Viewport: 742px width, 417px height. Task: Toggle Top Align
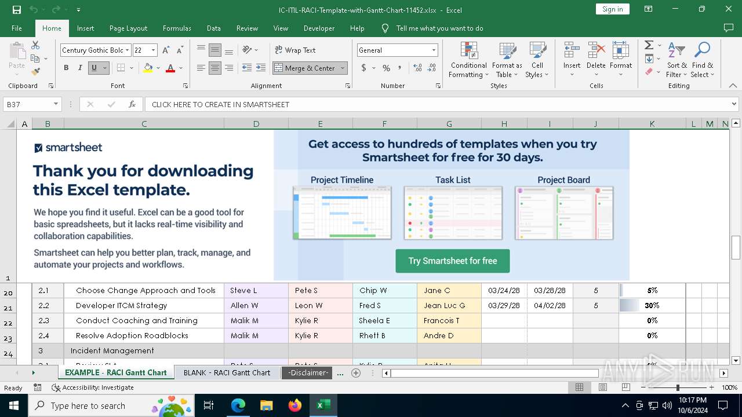(201, 50)
